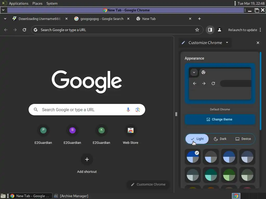Search by image with Google Lens icon
266x199 pixels.
point(138,110)
